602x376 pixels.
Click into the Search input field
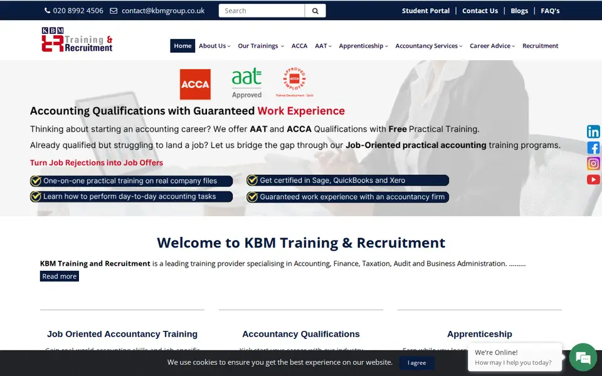(x=262, y=11)
